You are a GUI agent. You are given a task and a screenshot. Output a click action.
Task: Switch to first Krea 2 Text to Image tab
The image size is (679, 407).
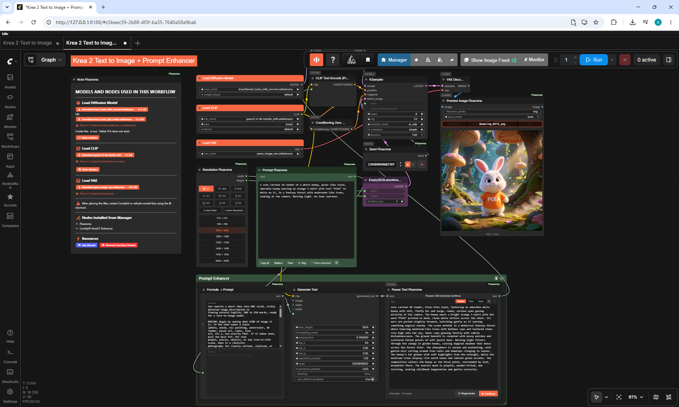31,43
